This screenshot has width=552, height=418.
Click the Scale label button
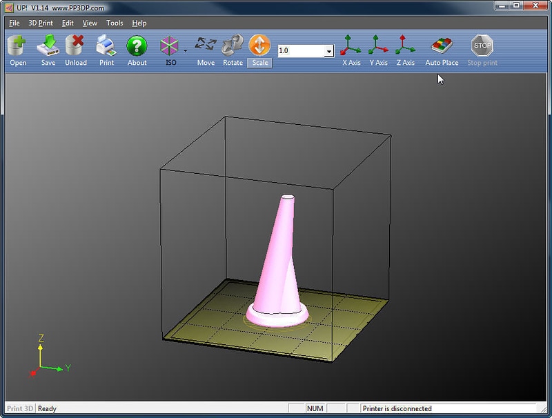pyautogui.click(x=260, y=63)
